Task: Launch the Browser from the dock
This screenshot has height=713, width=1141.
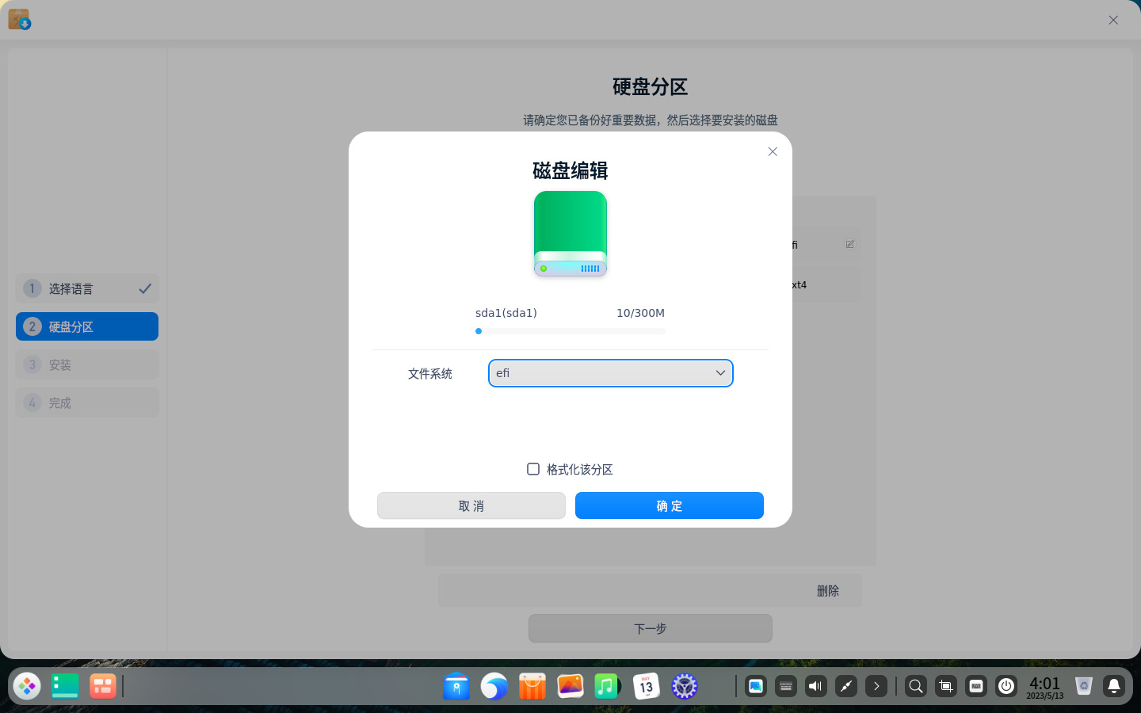Action: coord(494,686)
